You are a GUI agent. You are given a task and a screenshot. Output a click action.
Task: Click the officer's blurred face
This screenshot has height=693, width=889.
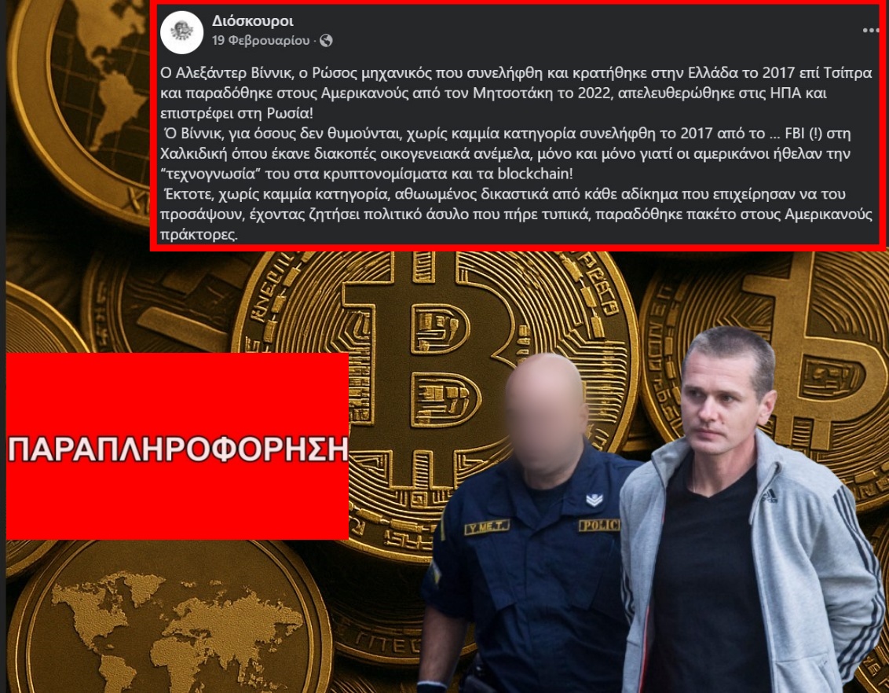[x=546, y=414]
